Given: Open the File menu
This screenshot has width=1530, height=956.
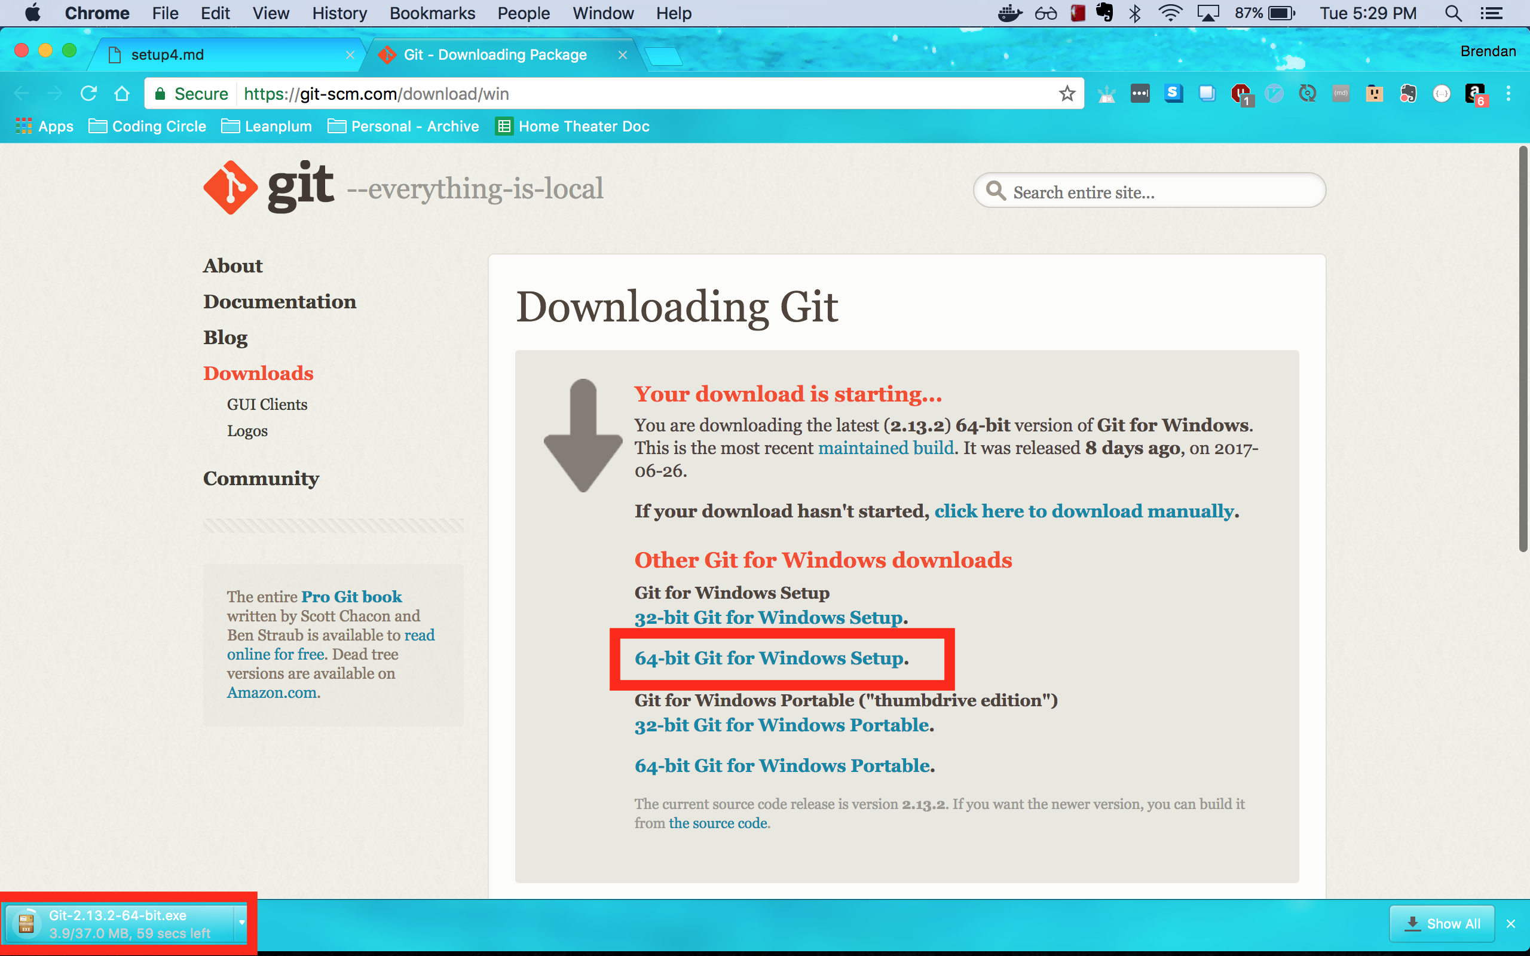Looking at the screenshot, I should (165, 13).
